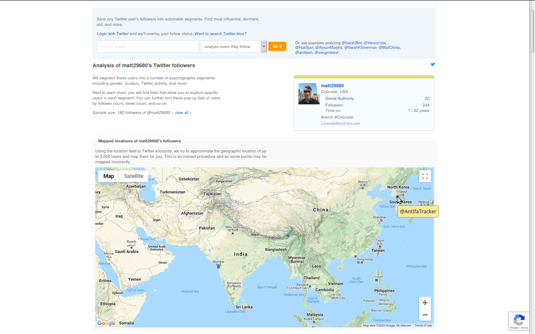Open the @anildash example analysis

pyautogui.click(x=304, y=53)
